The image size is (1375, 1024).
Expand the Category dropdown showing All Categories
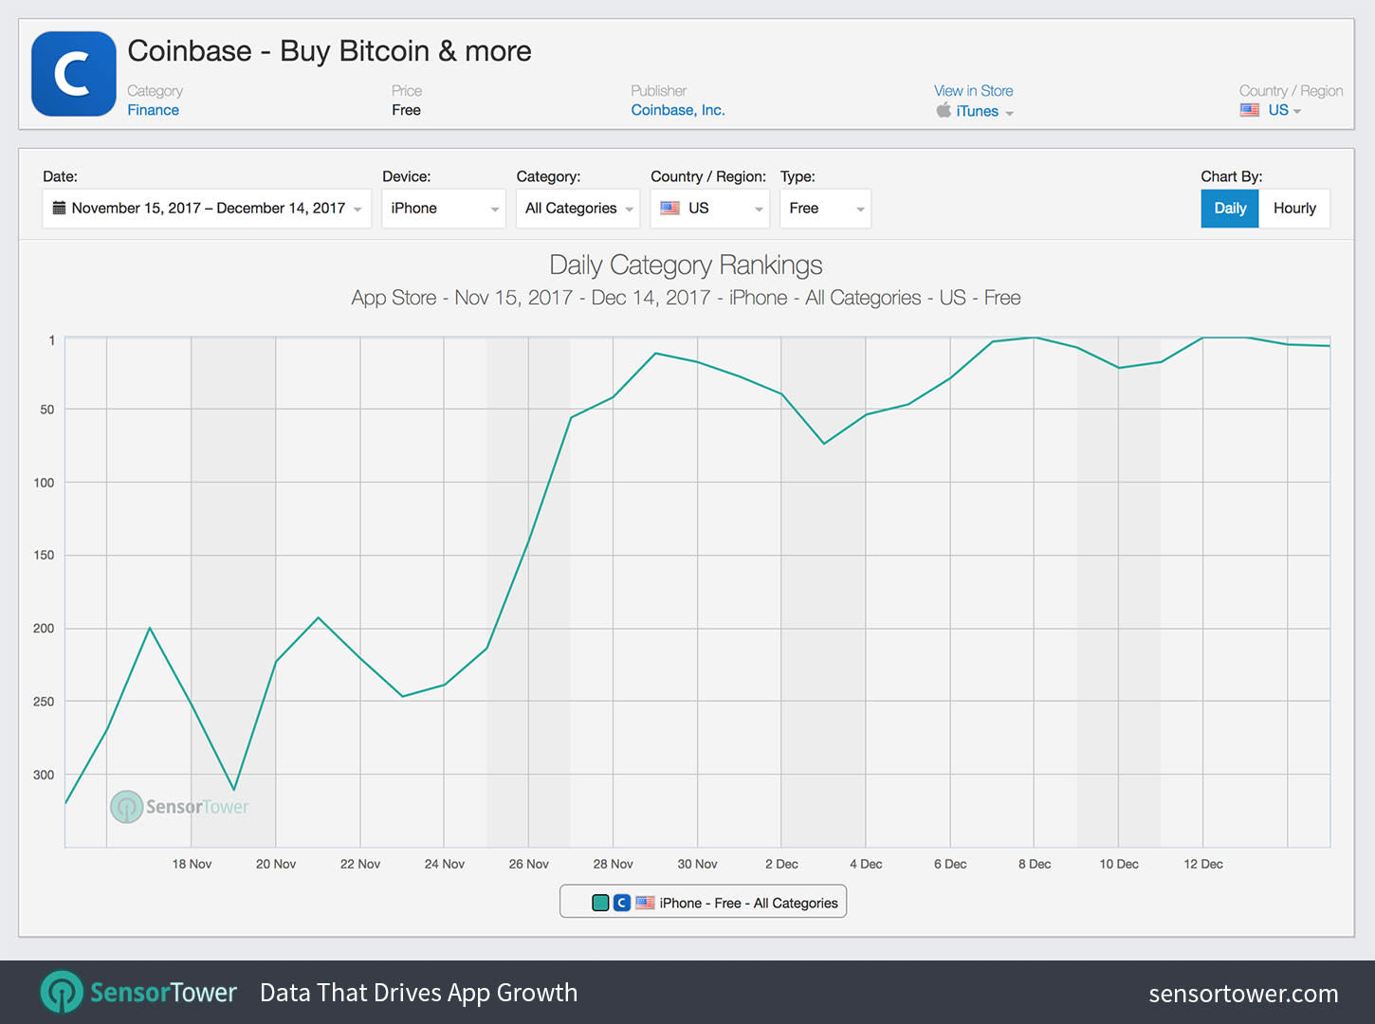coord(576,208)
